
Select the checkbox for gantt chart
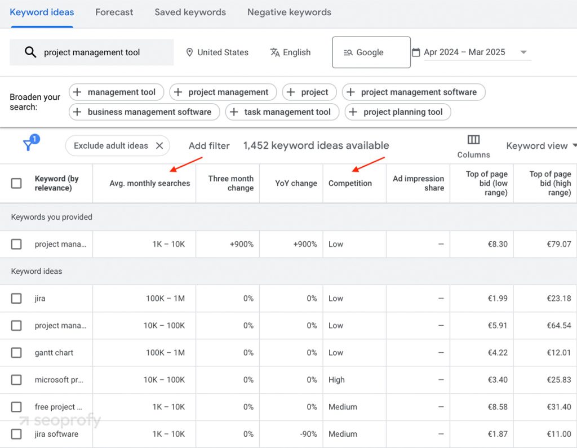16,353
